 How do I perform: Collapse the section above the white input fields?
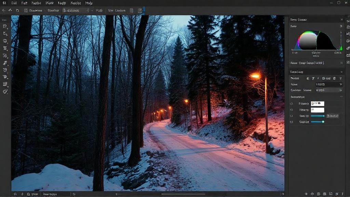[x=341, y=97]
